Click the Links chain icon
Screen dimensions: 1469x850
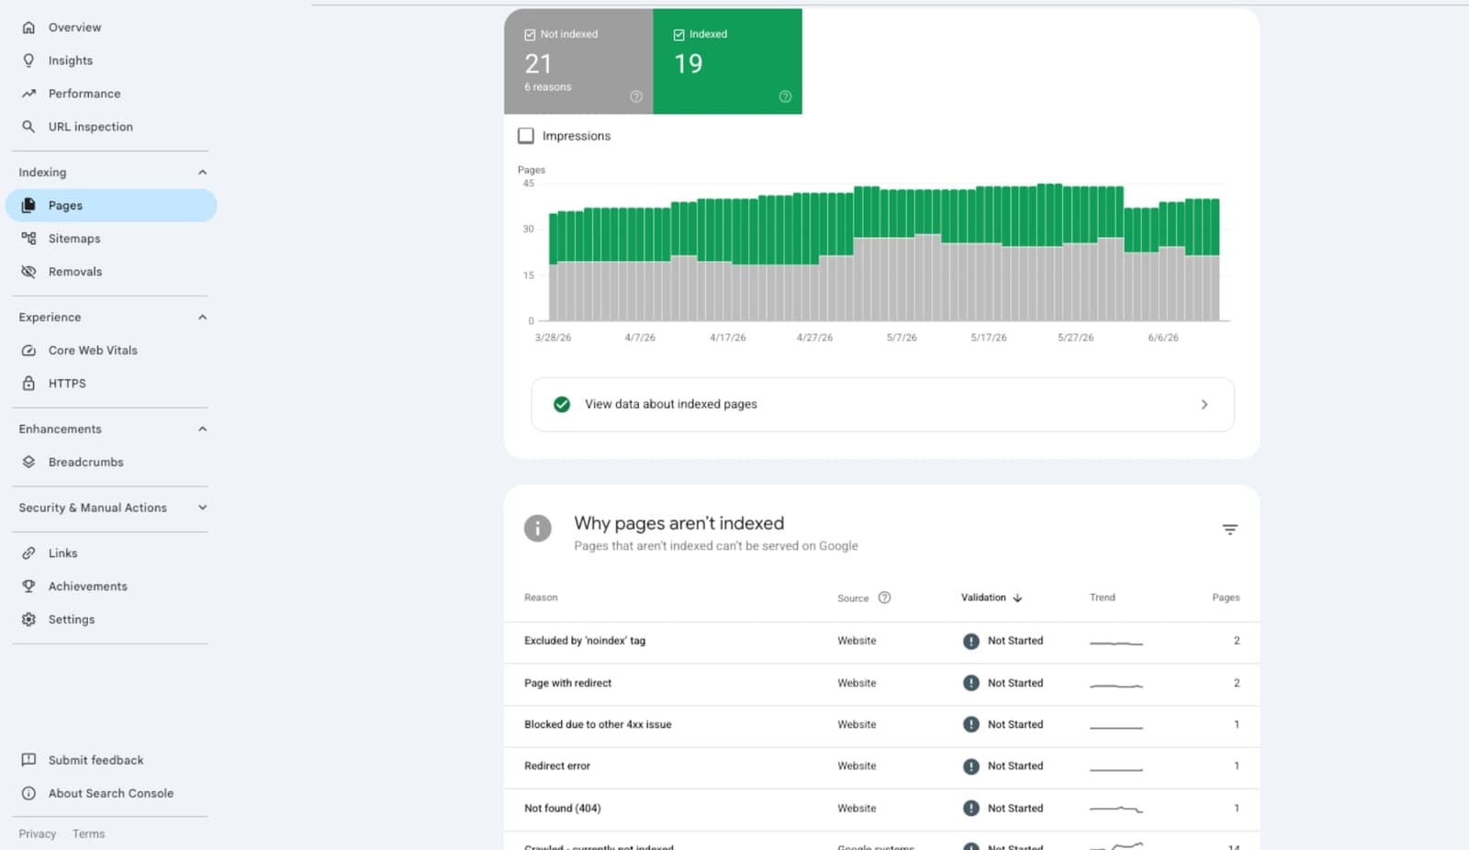tap(28, 554)
